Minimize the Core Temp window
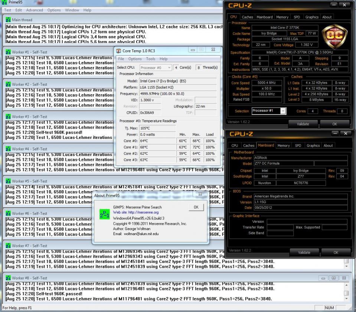356x312 pixels. tap(193, 50)
